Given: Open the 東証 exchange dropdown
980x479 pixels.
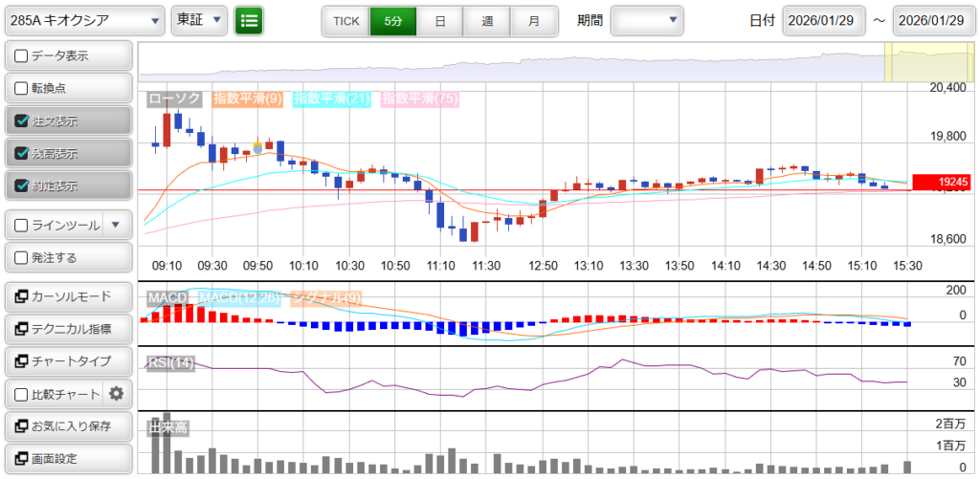Looking at the screenshot, I should (x=199, y=20).
